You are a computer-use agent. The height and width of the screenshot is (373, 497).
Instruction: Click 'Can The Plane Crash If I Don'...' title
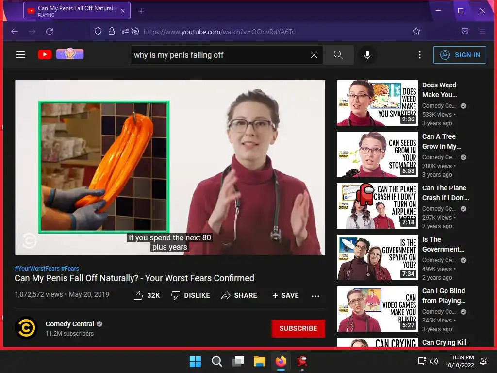(x=446, y=192)
